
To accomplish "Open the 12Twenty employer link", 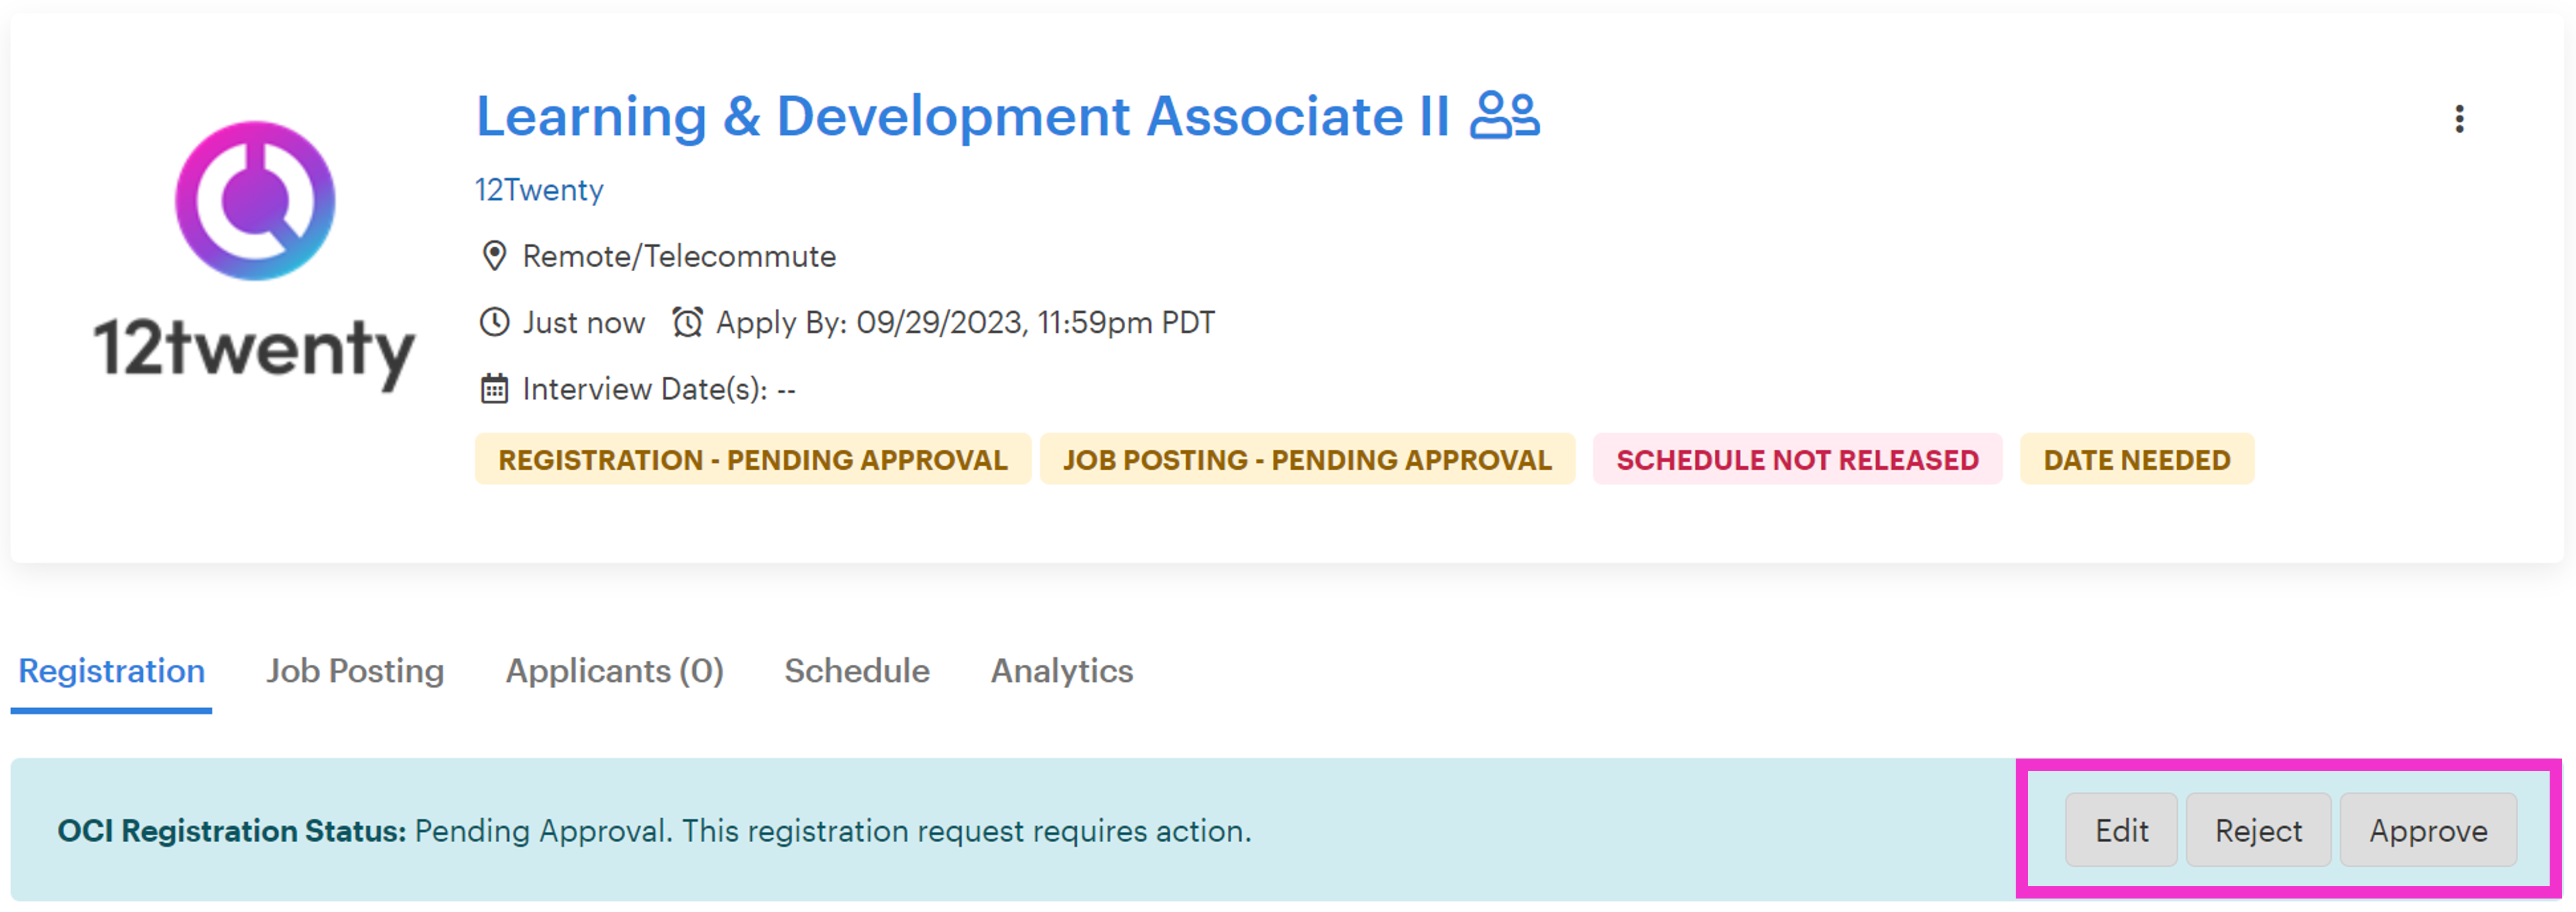I will 539,189.
